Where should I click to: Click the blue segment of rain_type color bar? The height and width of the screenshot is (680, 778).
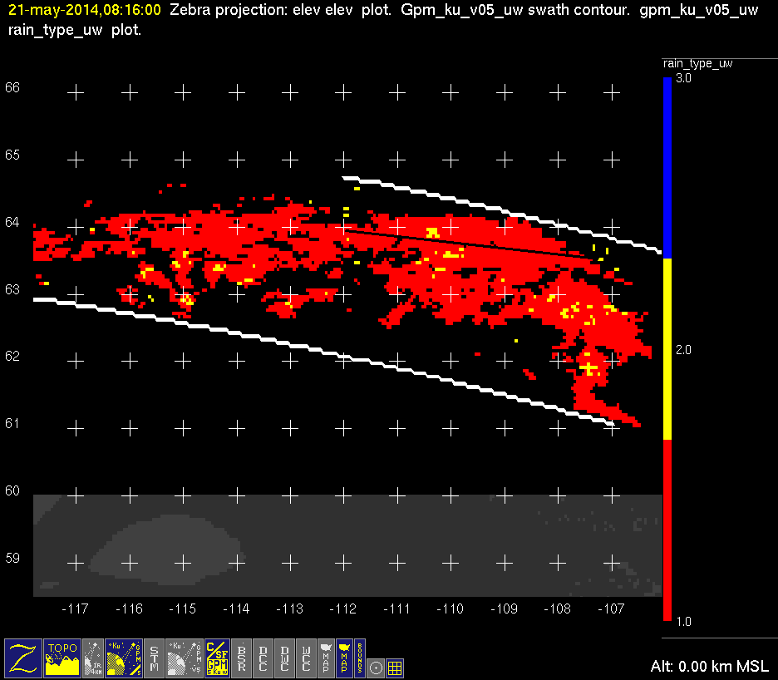coord(667,166)
